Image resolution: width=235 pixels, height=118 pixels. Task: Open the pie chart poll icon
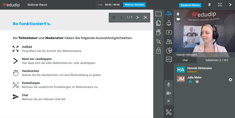[x=169, y=51]
